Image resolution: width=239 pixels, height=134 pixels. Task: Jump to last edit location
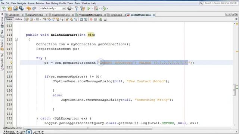click(27, 19)
